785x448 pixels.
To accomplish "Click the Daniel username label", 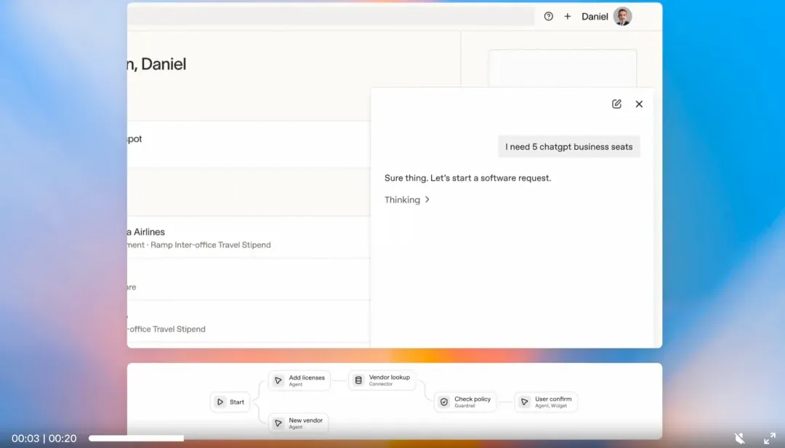I will [595, 17].
